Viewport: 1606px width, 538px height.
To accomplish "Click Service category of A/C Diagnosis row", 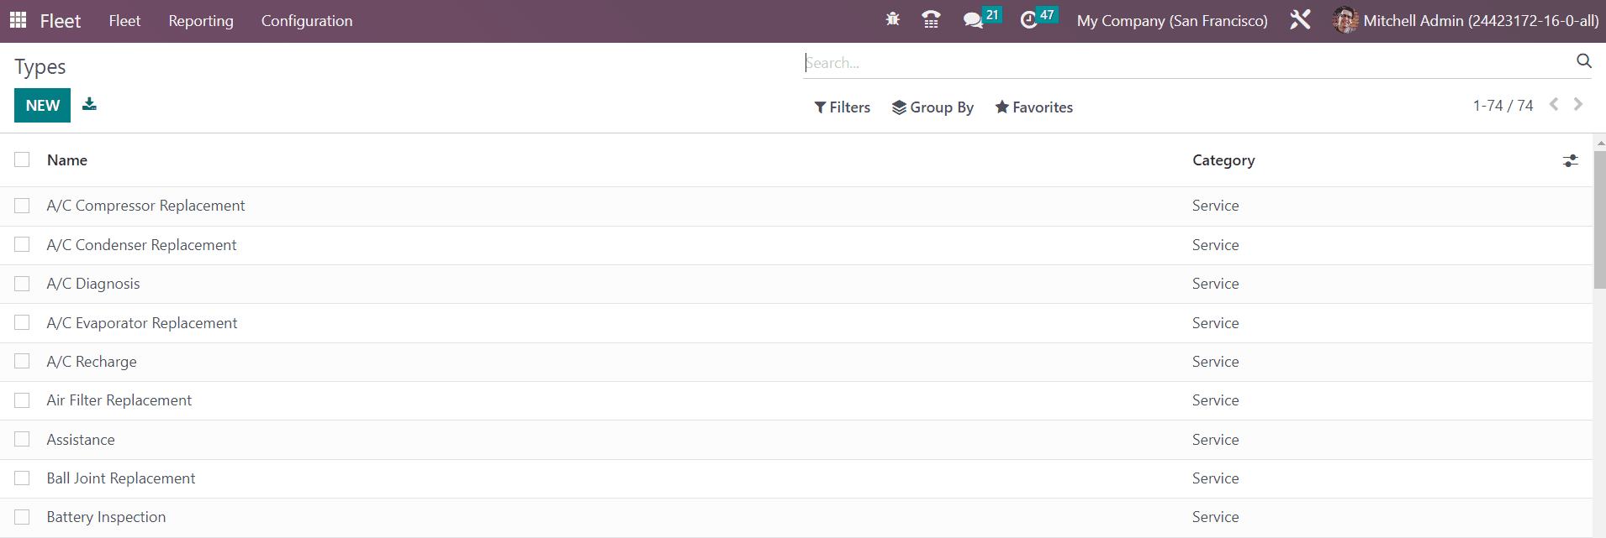I will (x=1215, y=284).
